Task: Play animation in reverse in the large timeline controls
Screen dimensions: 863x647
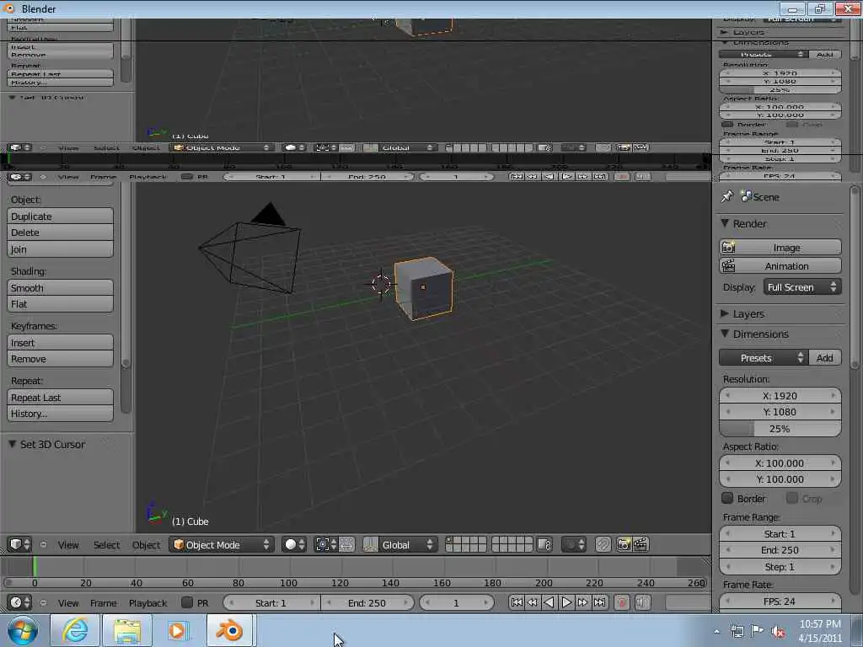Action: (x=549, y=602)
